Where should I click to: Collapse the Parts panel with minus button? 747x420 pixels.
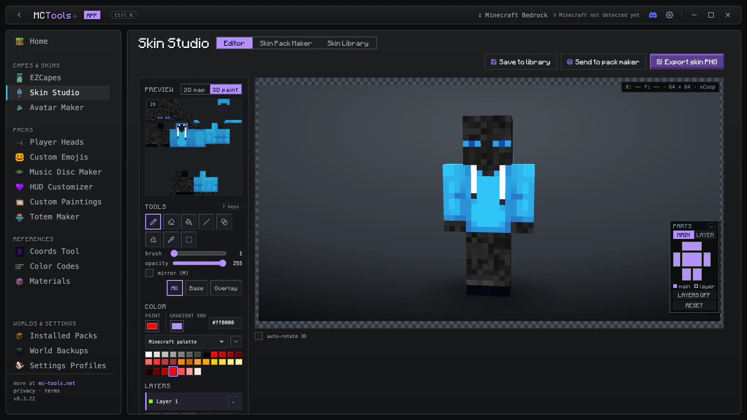[712, 226]
